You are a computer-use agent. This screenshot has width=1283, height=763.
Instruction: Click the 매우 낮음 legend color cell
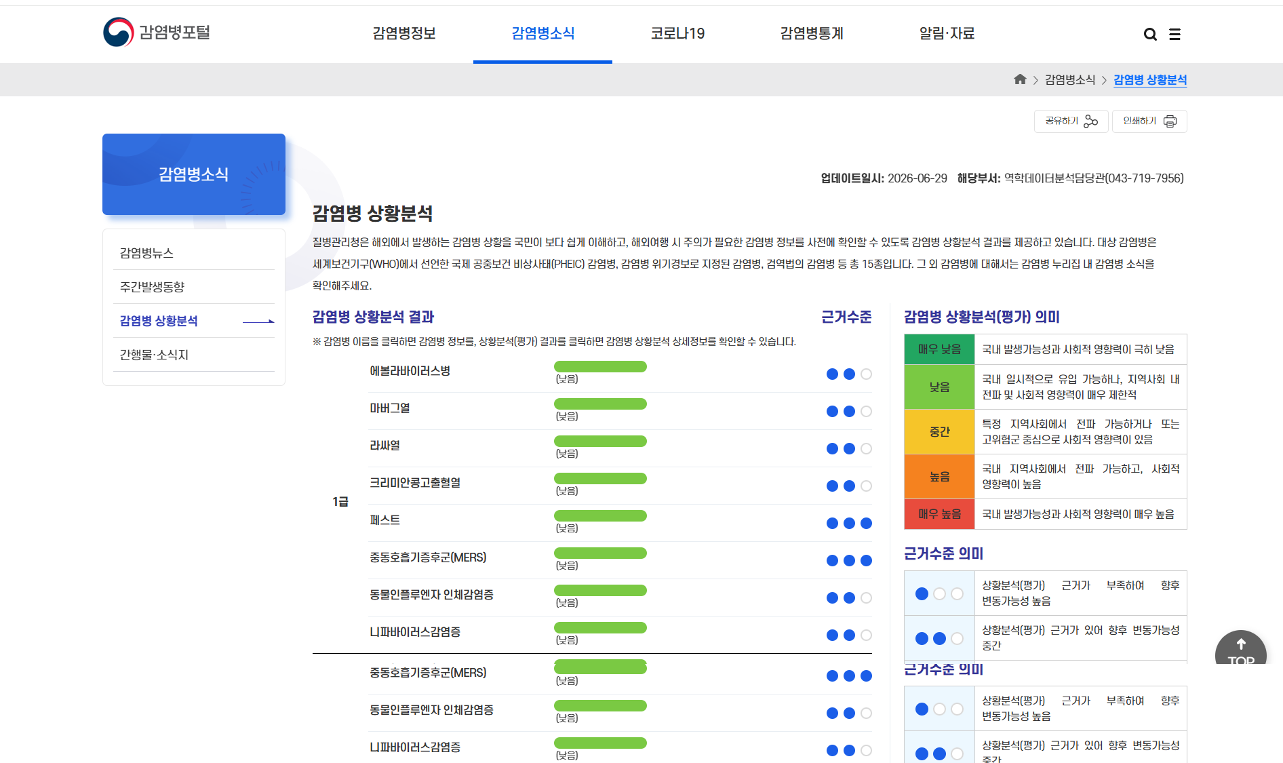939,349
